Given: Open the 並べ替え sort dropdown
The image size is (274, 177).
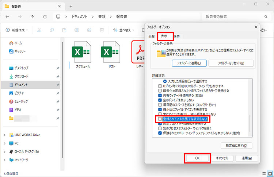Looking at the screenshot, I should (x=123, y=30).
